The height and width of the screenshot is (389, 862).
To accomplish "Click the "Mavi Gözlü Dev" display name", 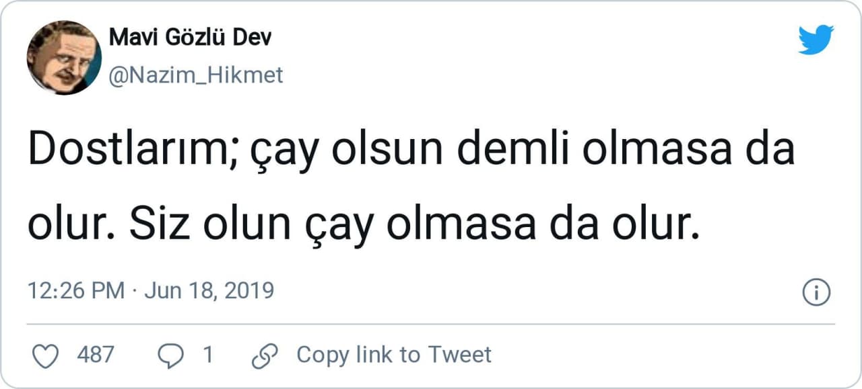I will [x=191, y=38].
